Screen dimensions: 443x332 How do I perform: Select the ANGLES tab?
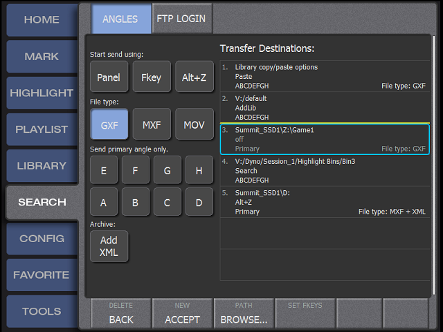pos(120,19)
